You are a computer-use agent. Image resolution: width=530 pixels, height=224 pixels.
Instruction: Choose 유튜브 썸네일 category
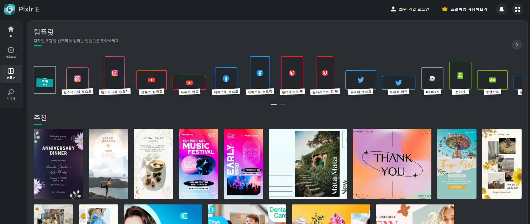(x=152, y=82)
